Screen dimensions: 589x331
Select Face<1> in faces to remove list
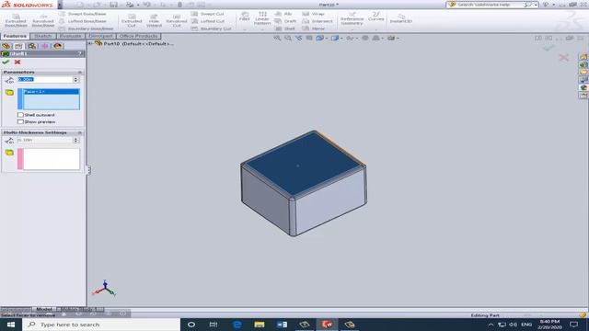(52, 92)
